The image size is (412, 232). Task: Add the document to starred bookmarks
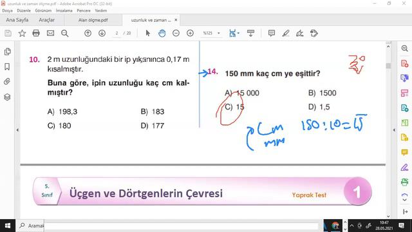click(22, 33)
